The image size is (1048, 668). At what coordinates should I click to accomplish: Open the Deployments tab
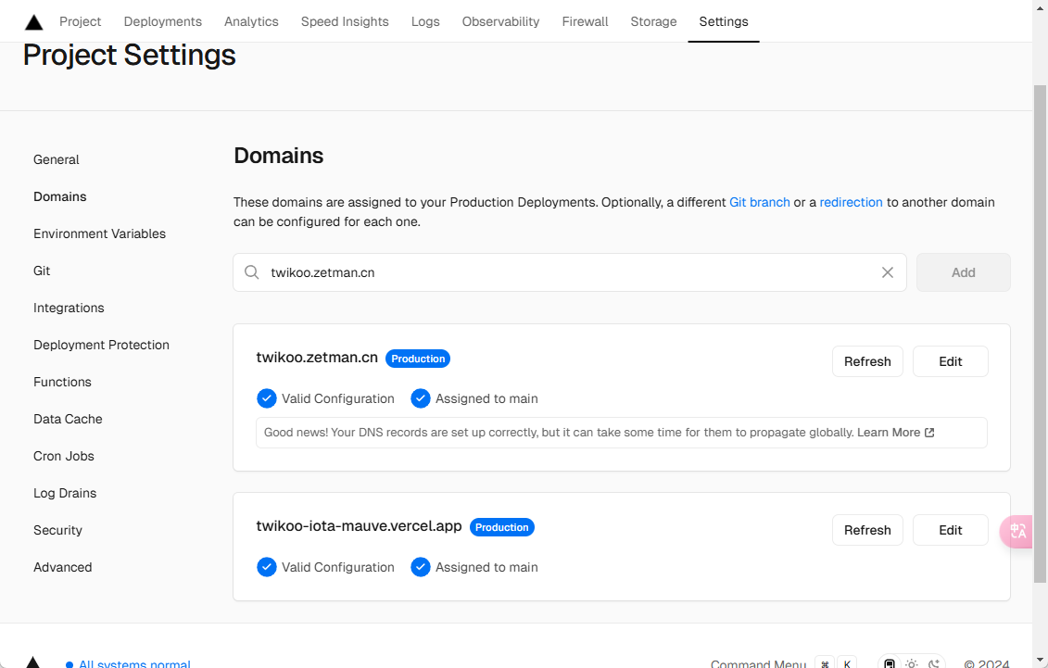coord(162,21)
